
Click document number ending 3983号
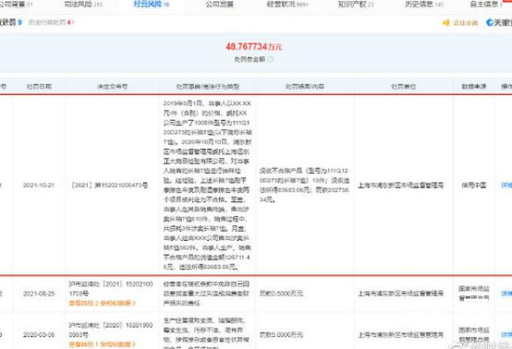click(x=111, y=331)
